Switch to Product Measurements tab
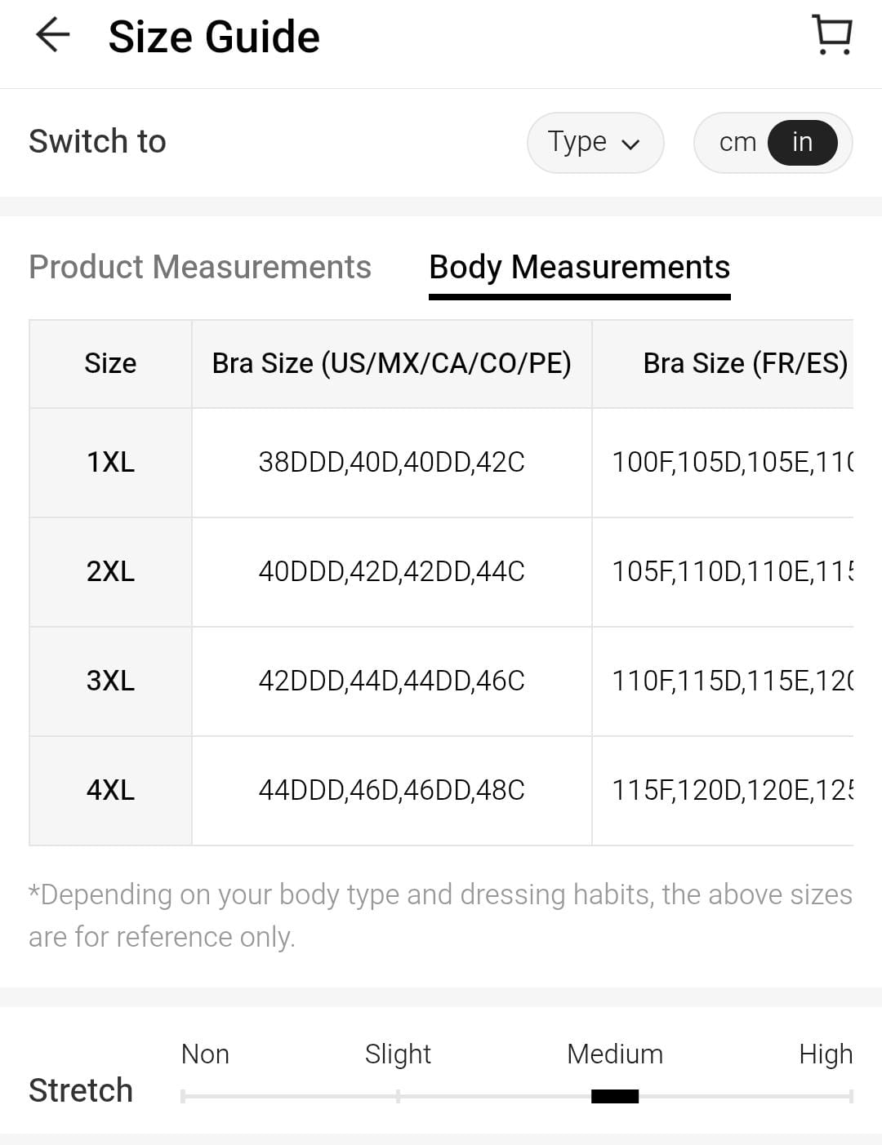The width and height of the screenshot is (882, 1145). [200, 267]
